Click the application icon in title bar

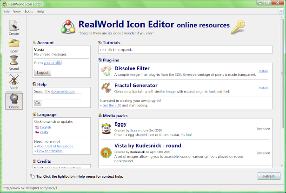point(5,4)
